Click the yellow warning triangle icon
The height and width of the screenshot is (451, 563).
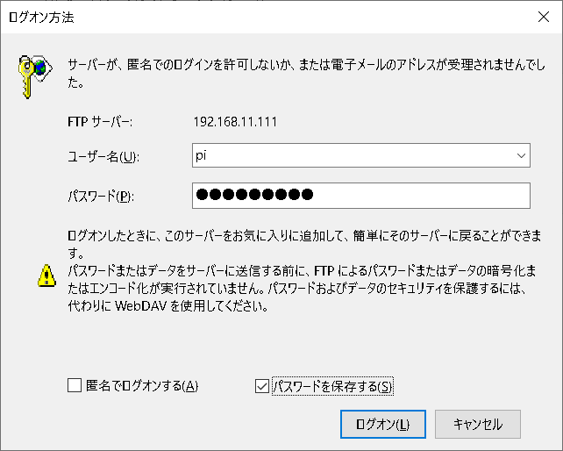[x=46, y=276]
